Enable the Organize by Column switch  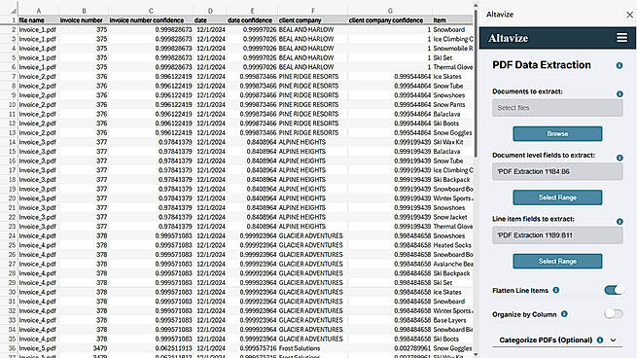pyautogui.click(x=614, y=313)
